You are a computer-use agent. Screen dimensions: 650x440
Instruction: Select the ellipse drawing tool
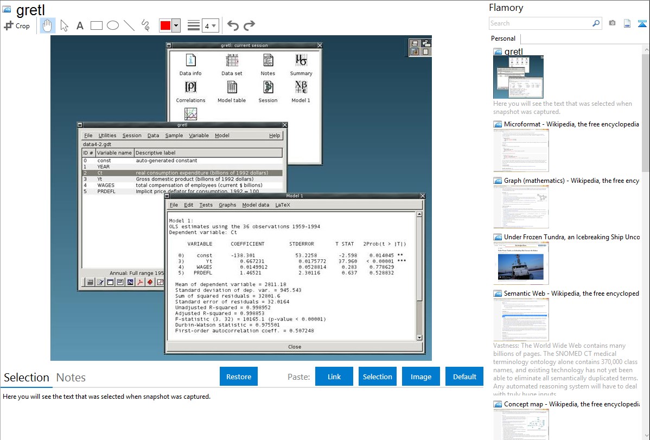(113, 25)
